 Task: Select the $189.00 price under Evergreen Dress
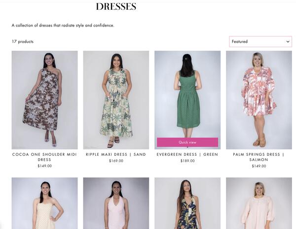point(187,161)
